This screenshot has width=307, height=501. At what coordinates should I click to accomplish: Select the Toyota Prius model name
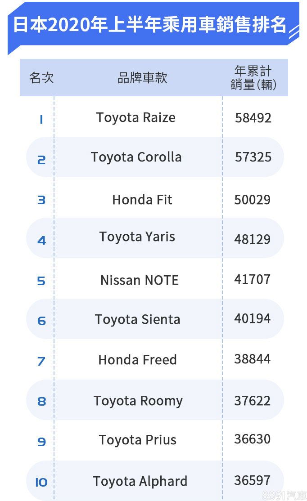138,440
